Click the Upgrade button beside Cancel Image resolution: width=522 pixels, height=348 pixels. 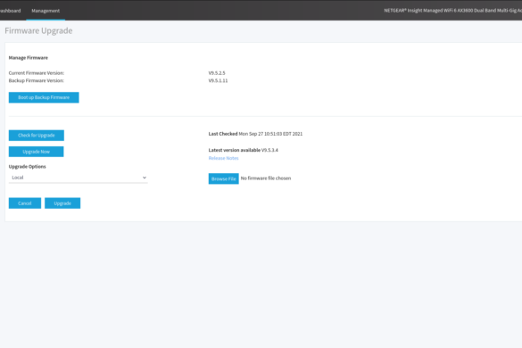[x=62, y=203]
